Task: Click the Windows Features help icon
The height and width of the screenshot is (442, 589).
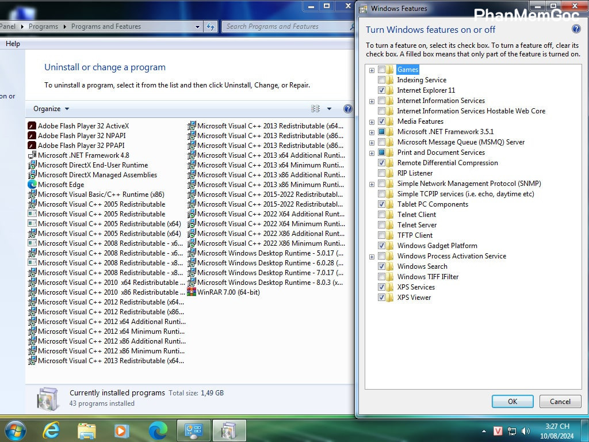Action: [x=576, y=29]
